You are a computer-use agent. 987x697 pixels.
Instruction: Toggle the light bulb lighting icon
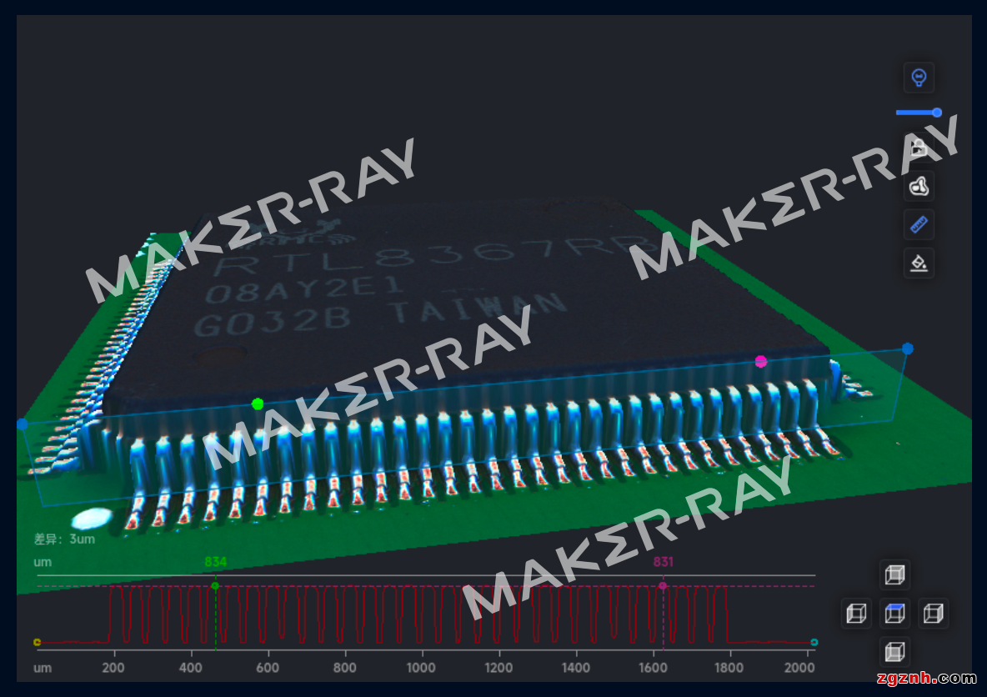tap(919, 78)
